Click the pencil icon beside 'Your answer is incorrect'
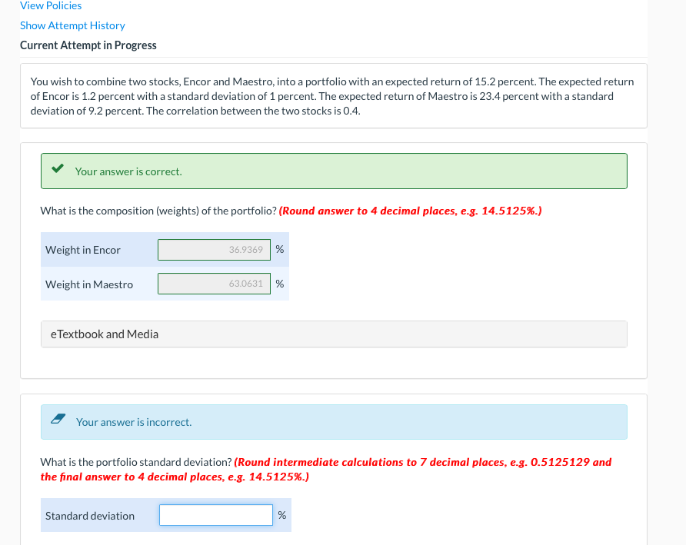686x545 pixels. tap(57, 417)
